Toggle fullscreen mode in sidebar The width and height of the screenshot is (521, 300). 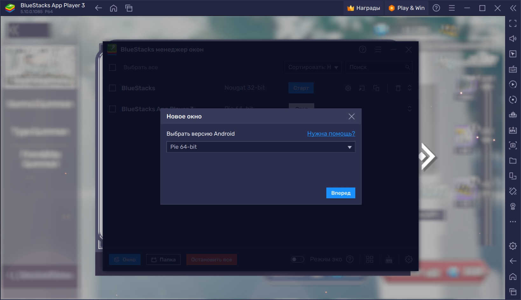coord(513,23)
